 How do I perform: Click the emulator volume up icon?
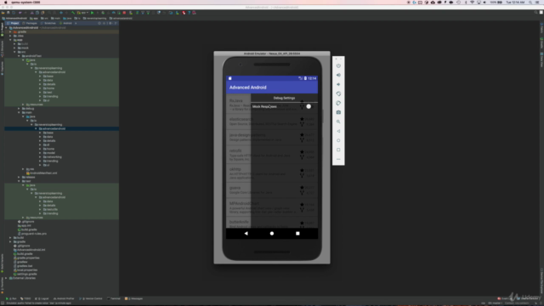click(x=338, y=75)
